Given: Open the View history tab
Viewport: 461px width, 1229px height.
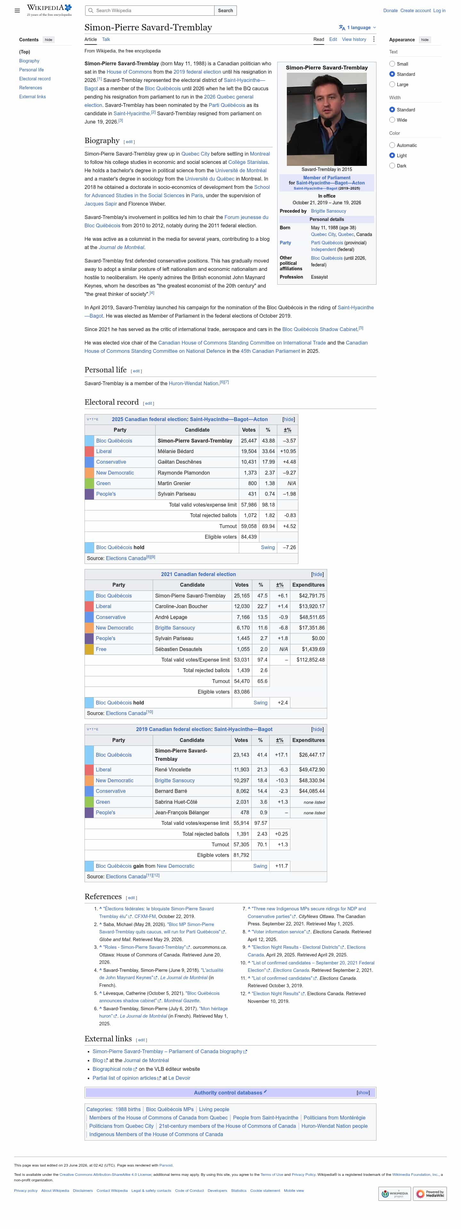Looking at the screenshot, I should [x=354, y=40].
